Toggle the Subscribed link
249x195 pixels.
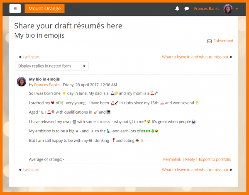[x=223, y=41]
